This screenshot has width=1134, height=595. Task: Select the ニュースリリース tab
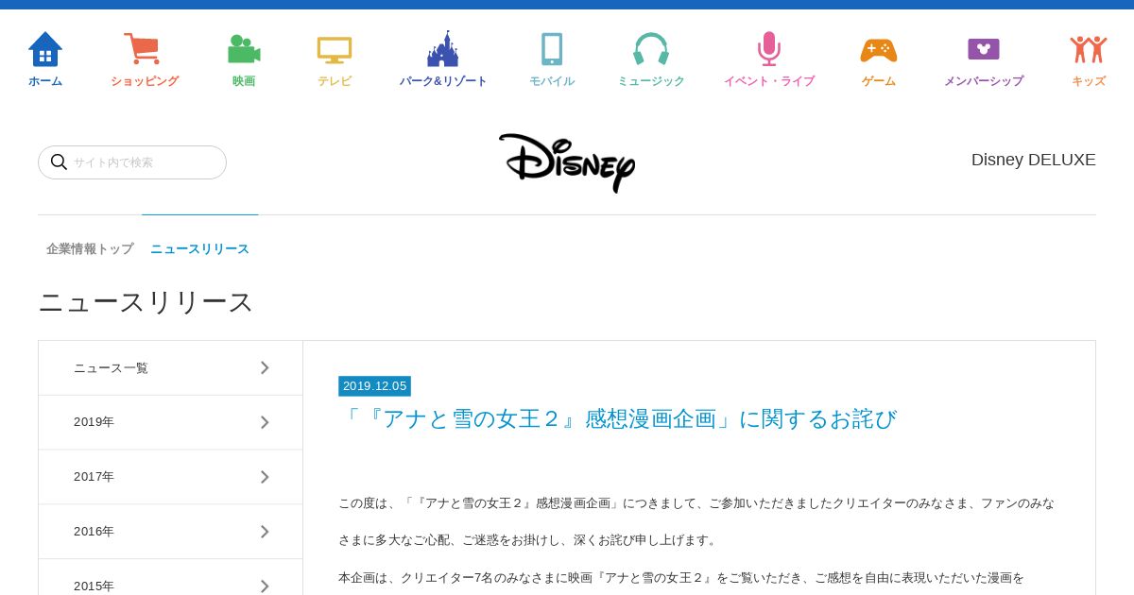coord(199,248)
